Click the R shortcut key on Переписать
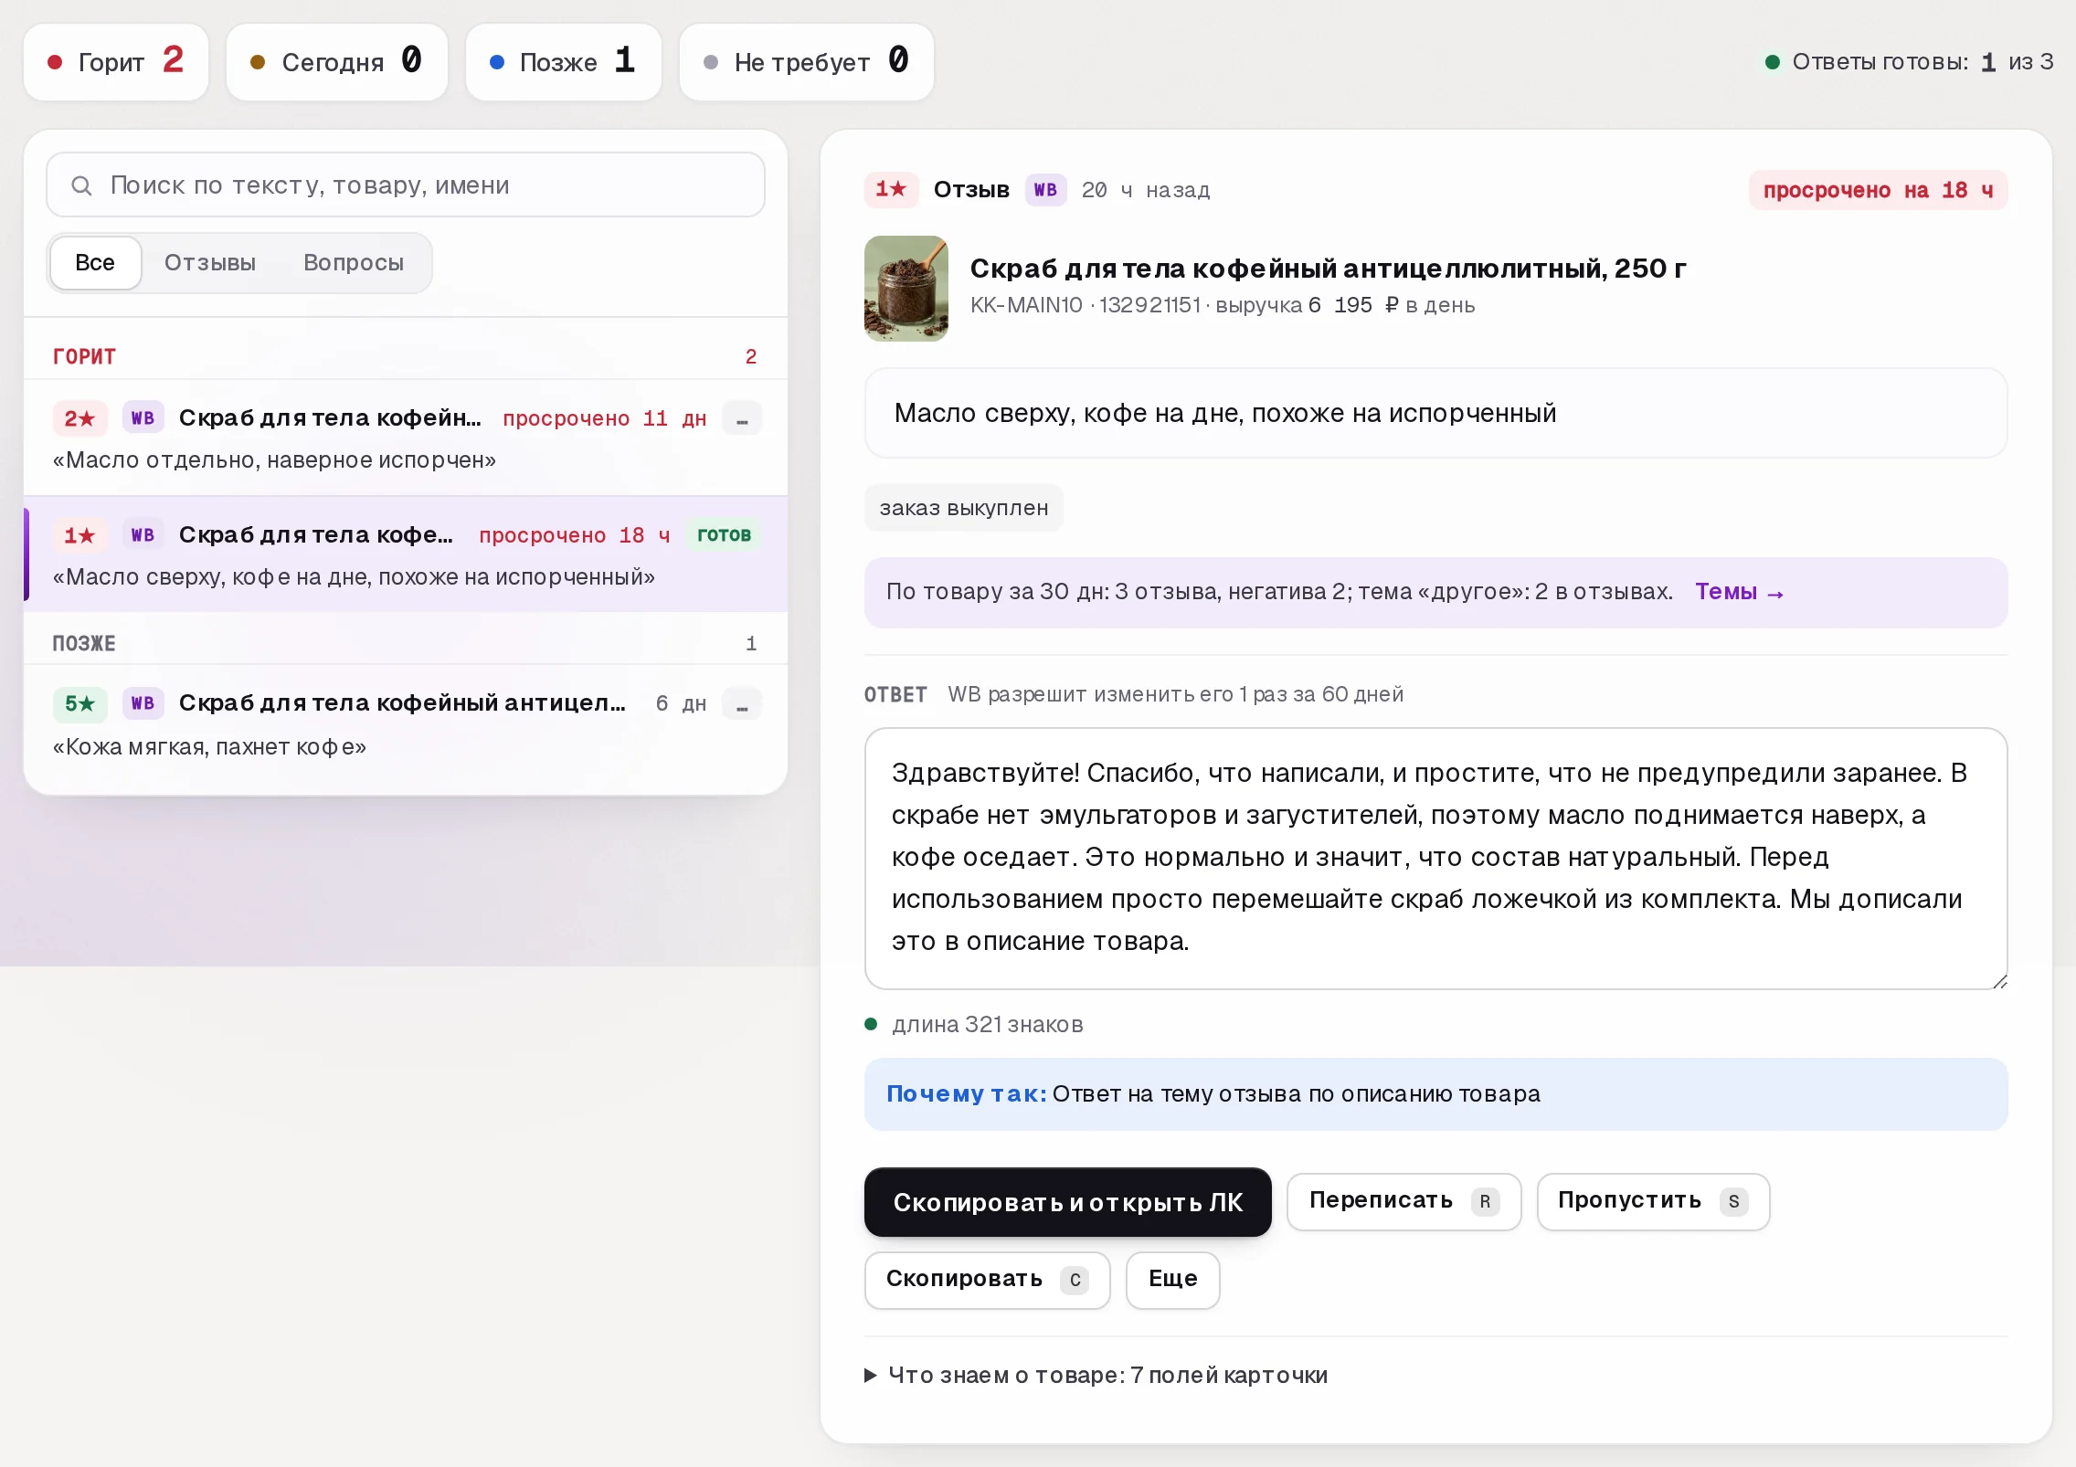 coord(1485,1202)
